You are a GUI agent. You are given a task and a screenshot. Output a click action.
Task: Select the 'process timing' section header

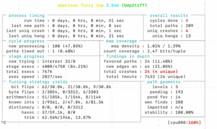[27, 15]
